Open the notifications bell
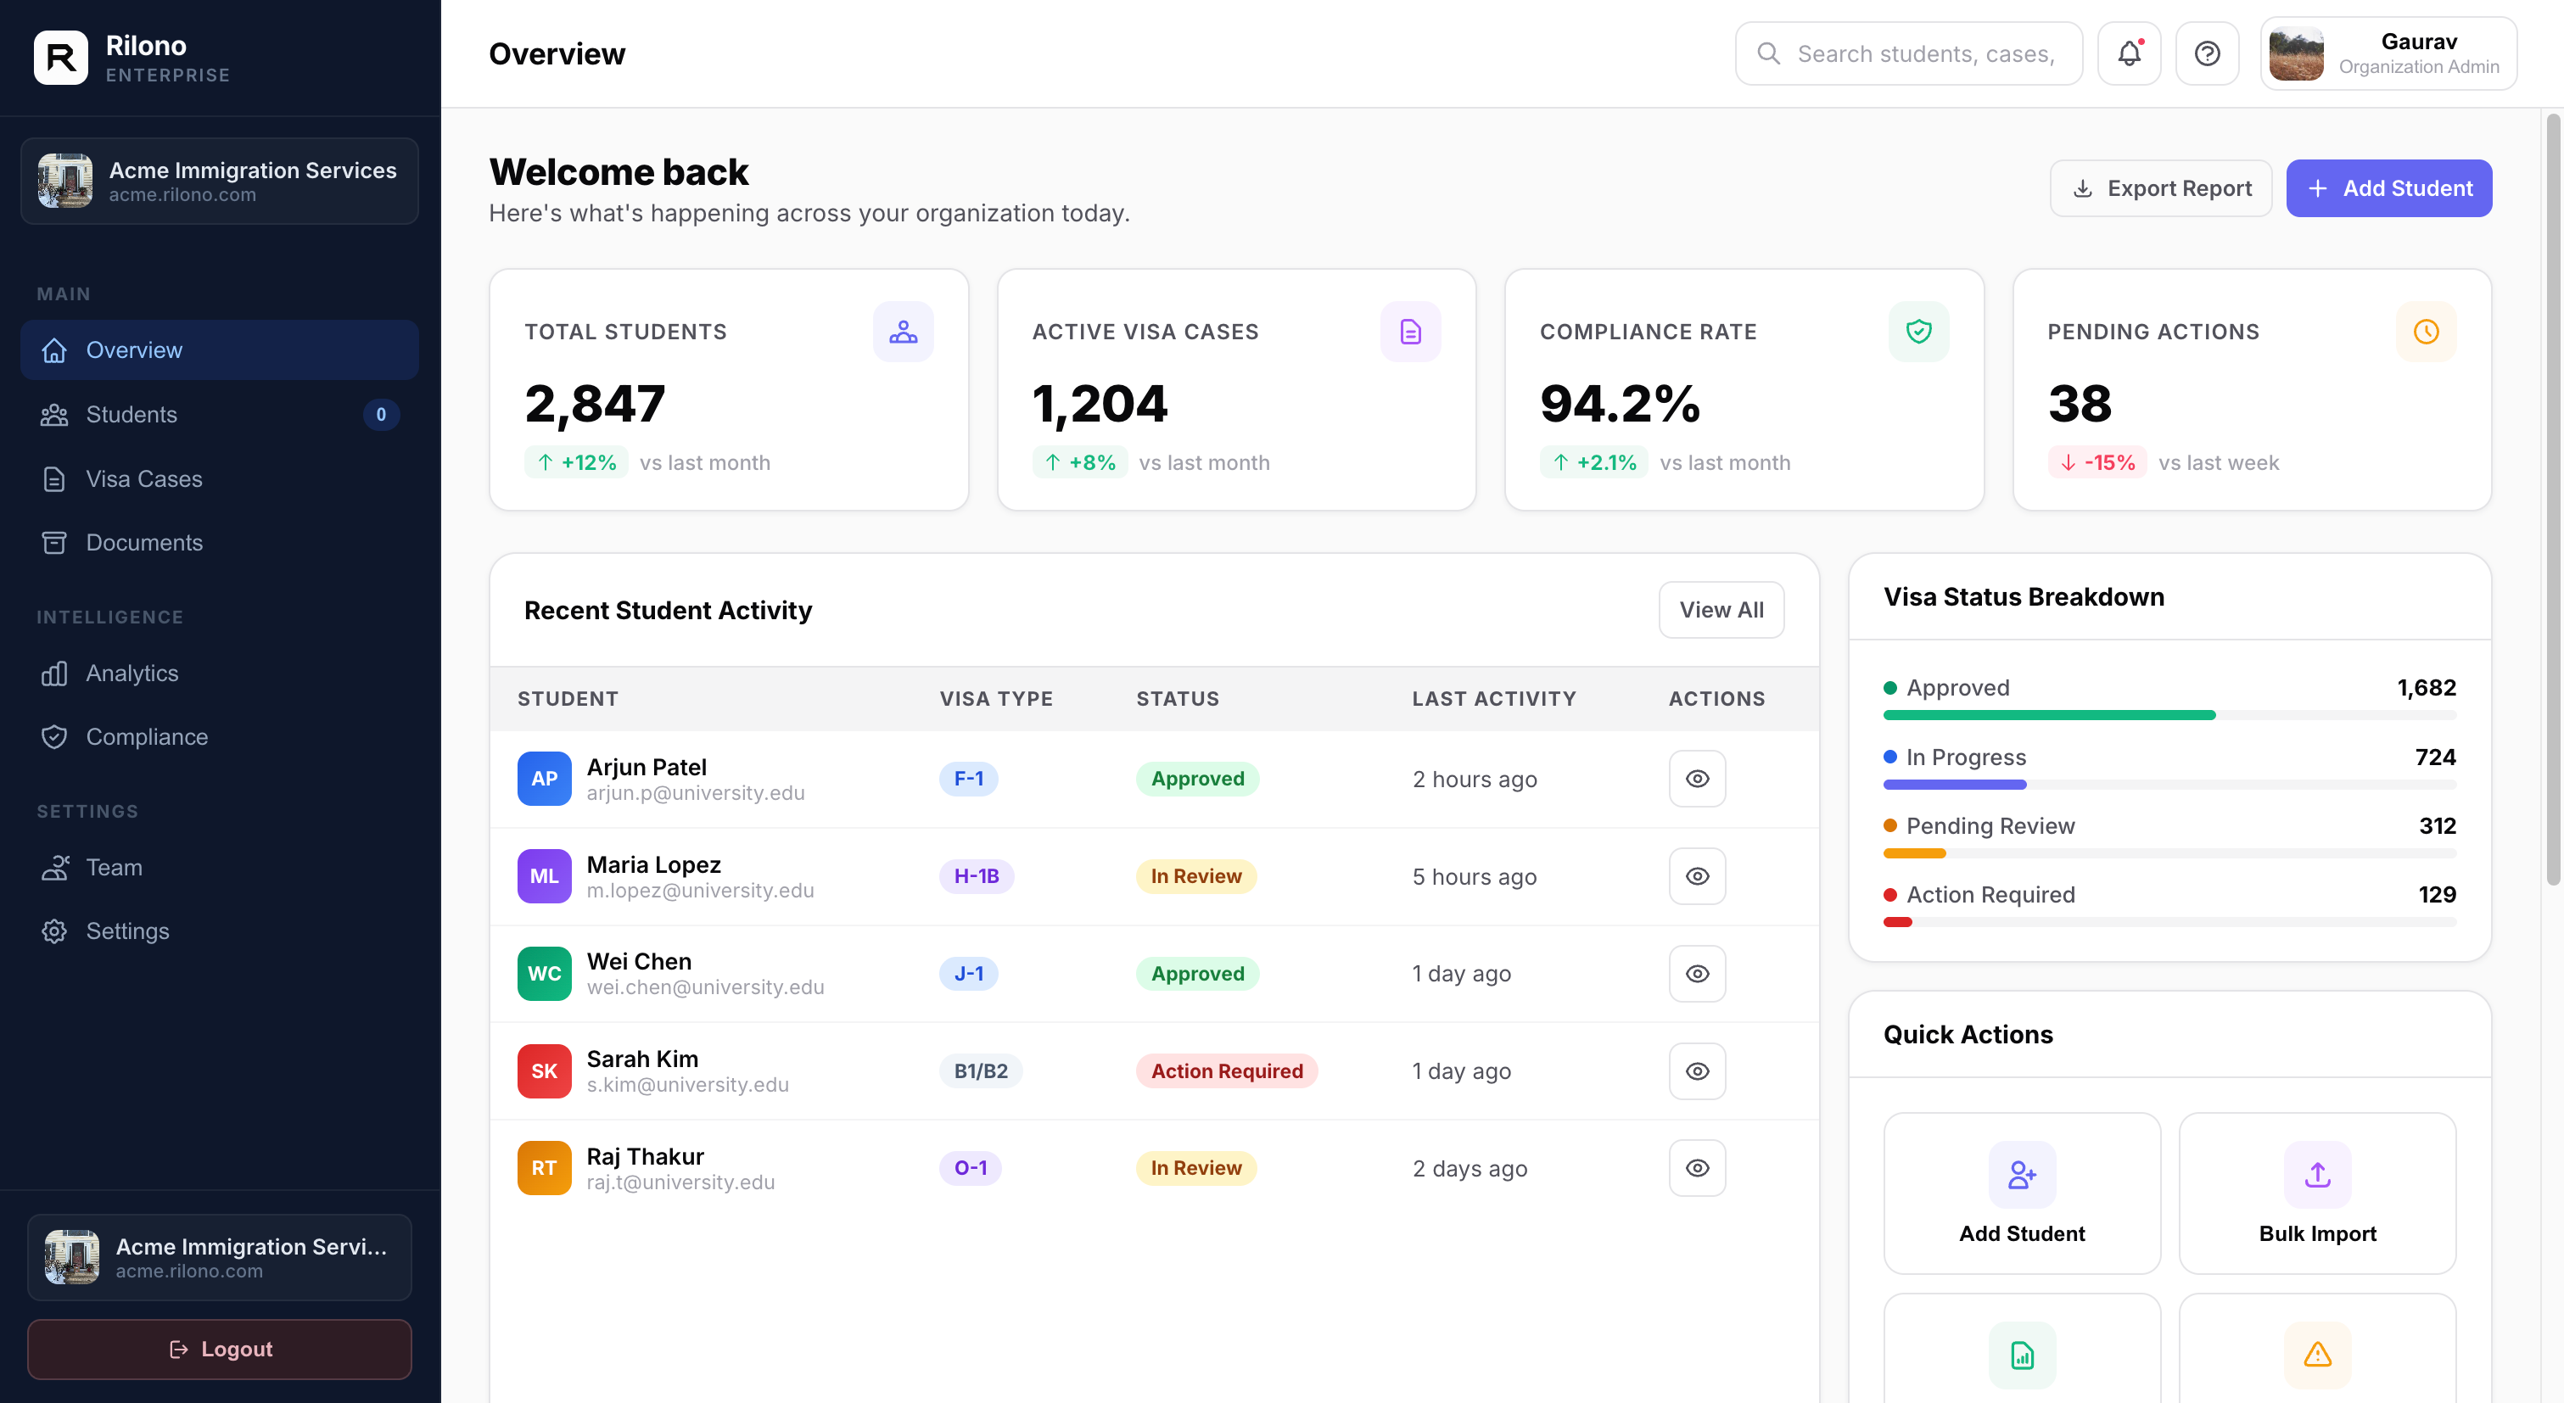The height and width of the screenshot is (1403, 2564). coord(2129,53)
